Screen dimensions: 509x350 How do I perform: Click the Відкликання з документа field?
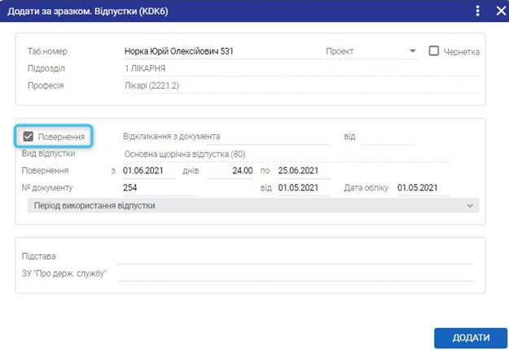[x=226, y=137]
